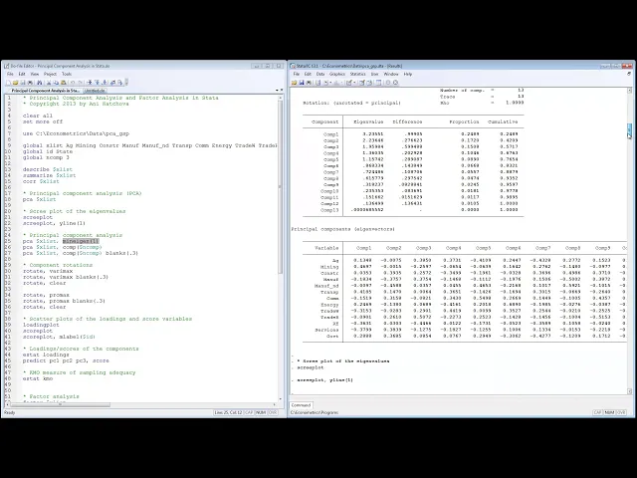
Task: Expand Do-file Editor icon dropdown arrow in Stata
Action: [x=354, y=82]
